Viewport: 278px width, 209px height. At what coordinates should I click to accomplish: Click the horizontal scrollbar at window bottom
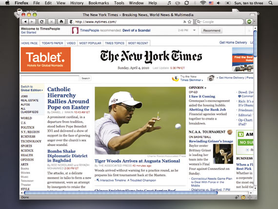(121, 193)
